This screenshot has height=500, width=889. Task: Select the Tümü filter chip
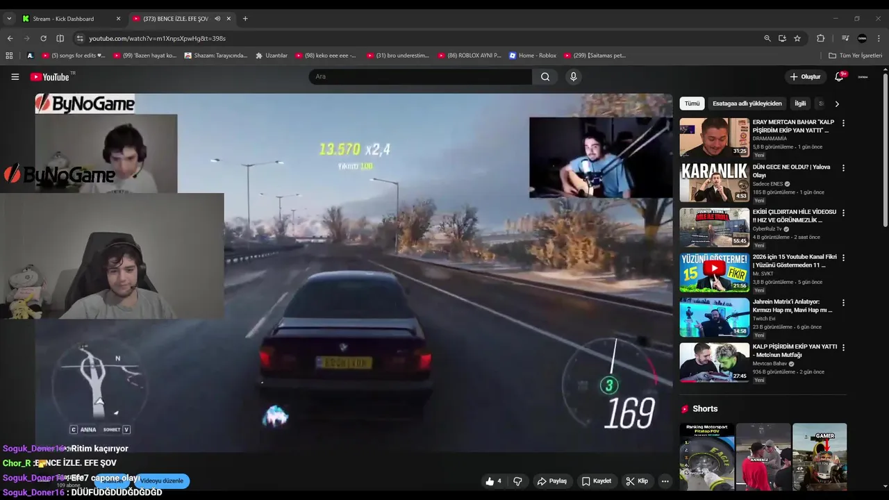(x=692, y=103)
